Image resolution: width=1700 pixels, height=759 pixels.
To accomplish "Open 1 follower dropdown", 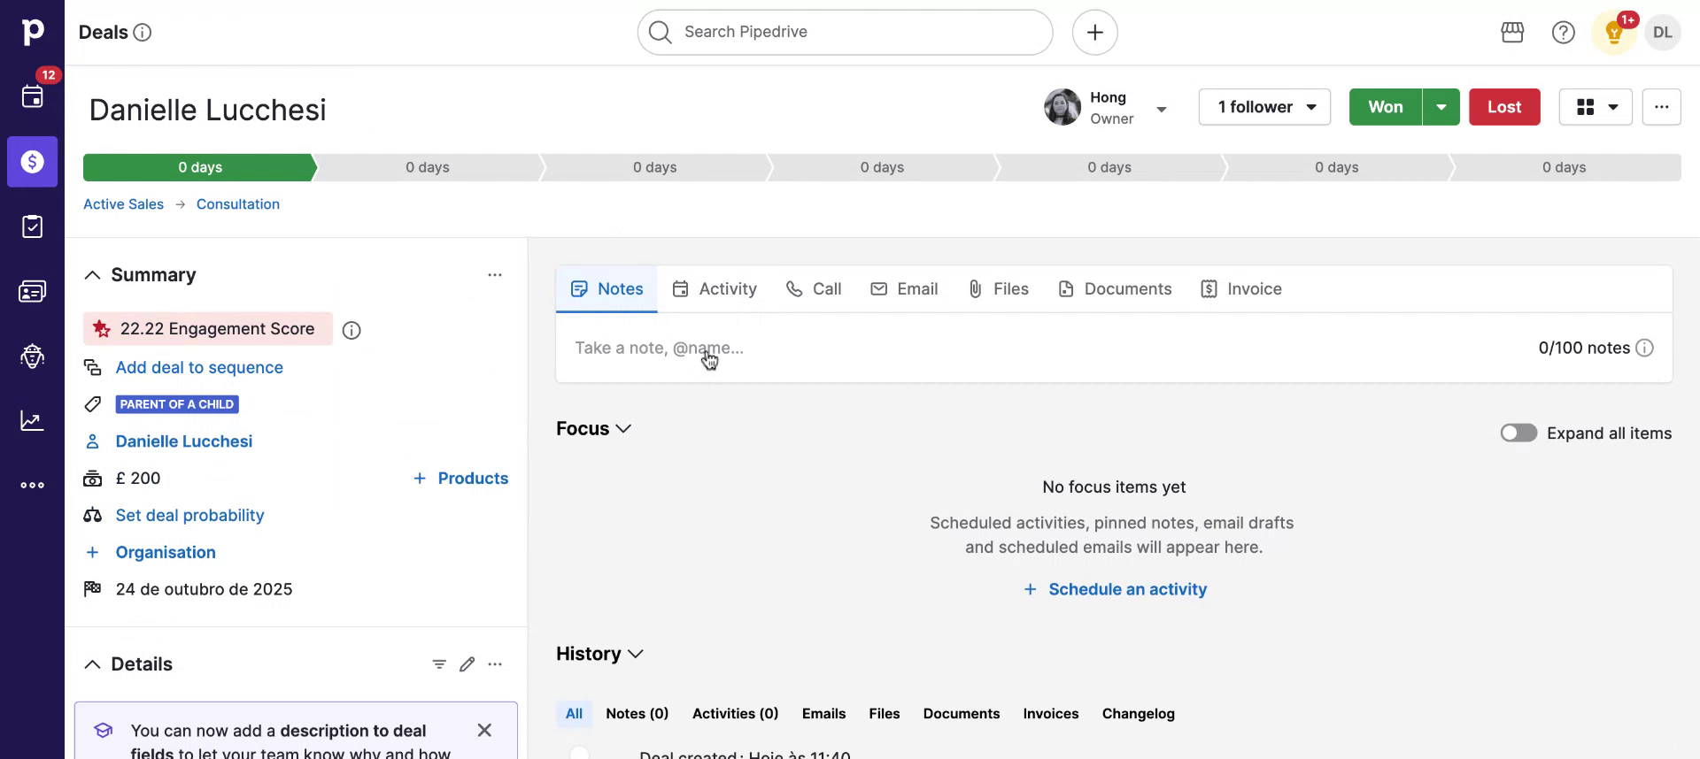I will [1263, 107].
